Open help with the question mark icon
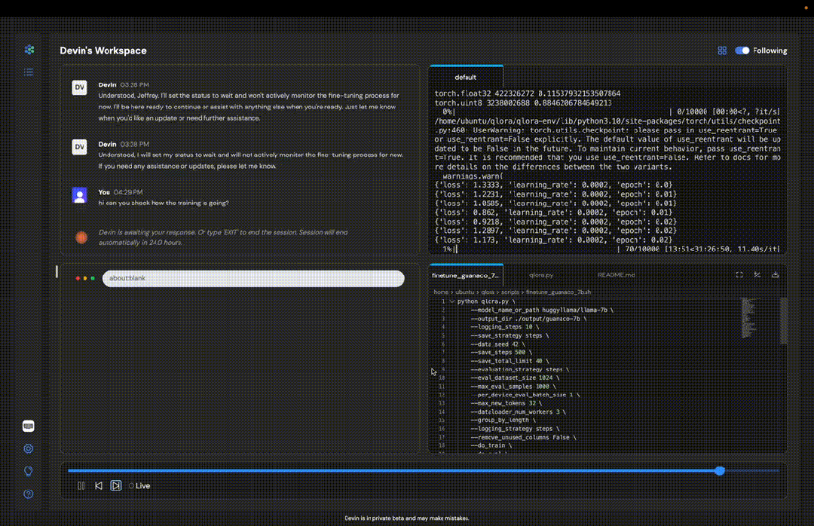Screen dimensions: 814x526 (29, 494)
